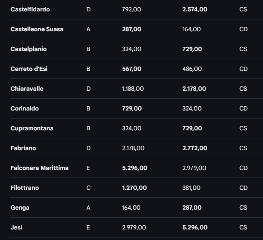The width and height of the screenshot is (263, 240).
Task: Click Falconara Marittima in the list
Action: (39, 168)
